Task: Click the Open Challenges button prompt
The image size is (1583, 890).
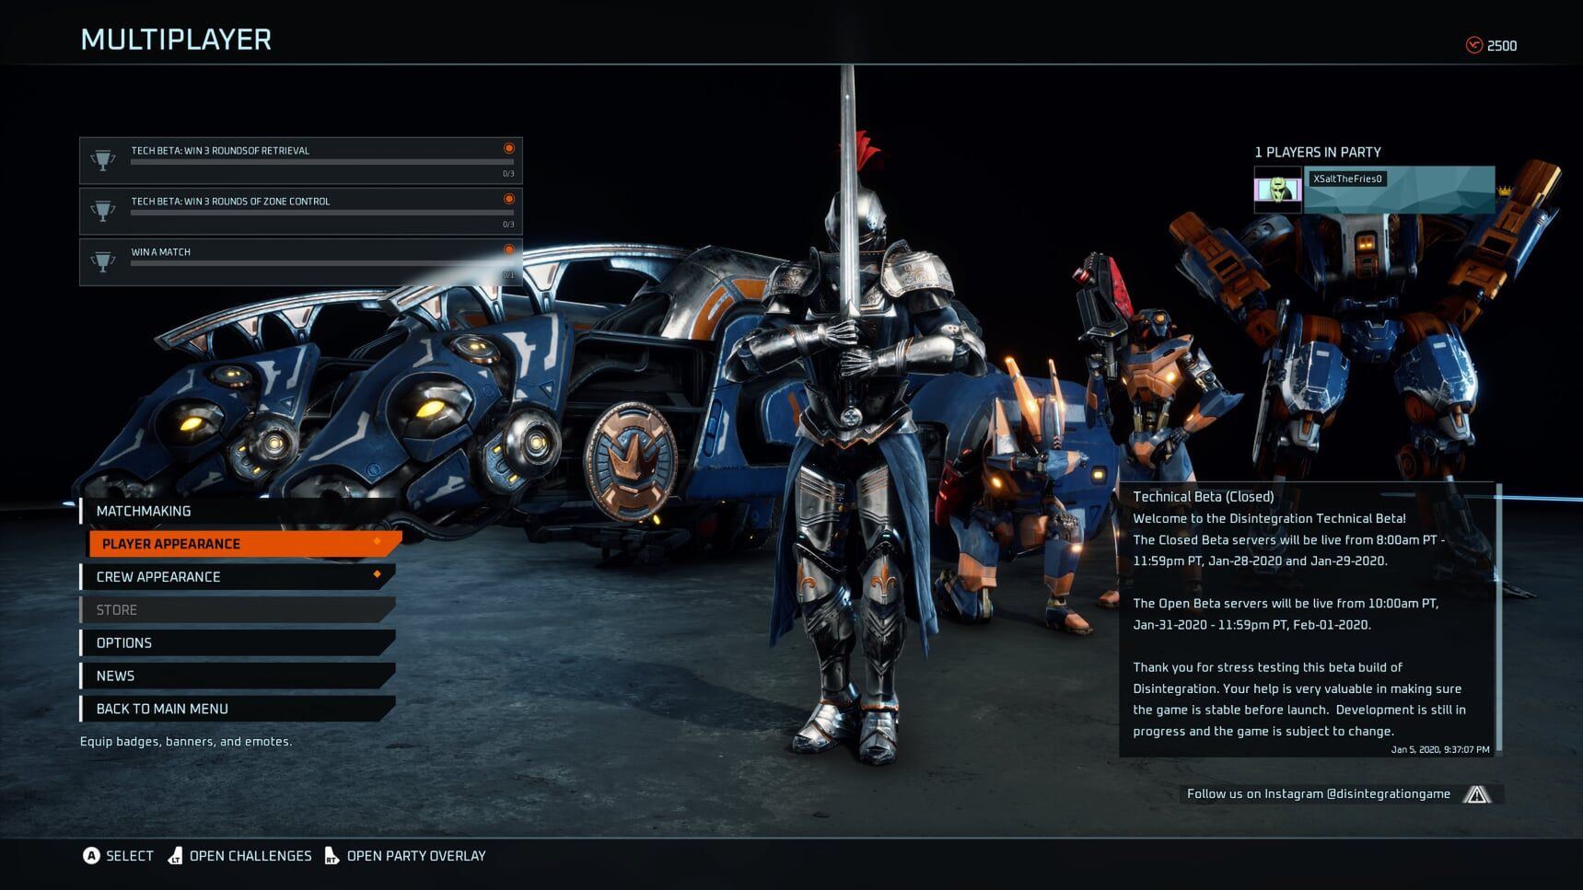Action: [x=240, y=856]
